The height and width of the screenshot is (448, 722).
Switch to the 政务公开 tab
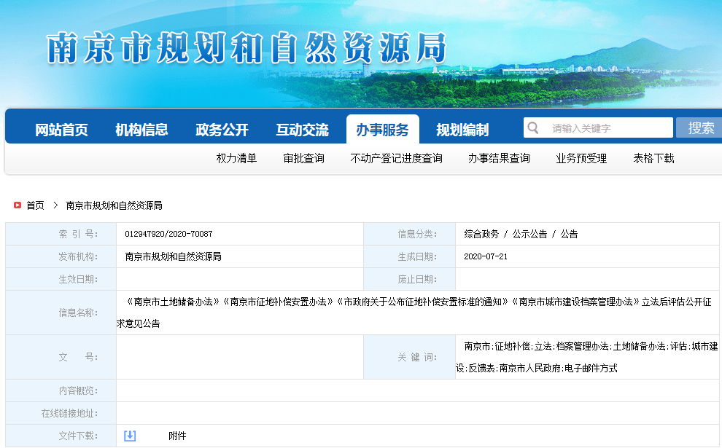pos(222,130)
